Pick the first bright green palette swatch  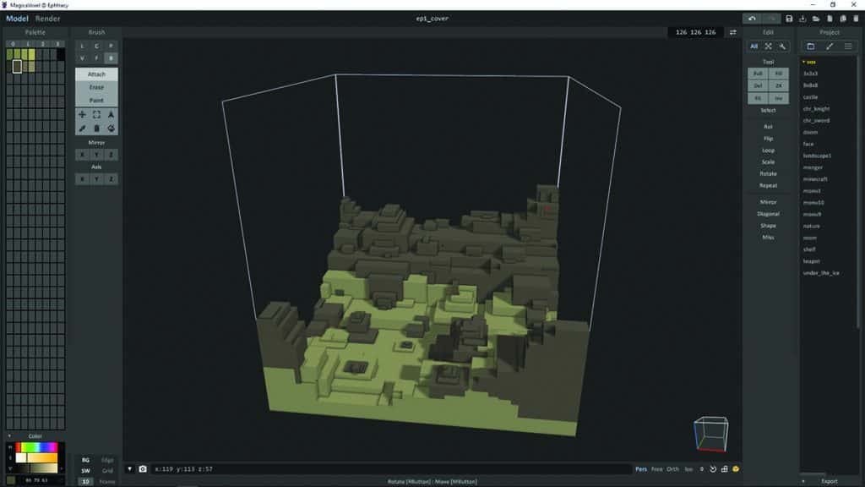(10, 54)
